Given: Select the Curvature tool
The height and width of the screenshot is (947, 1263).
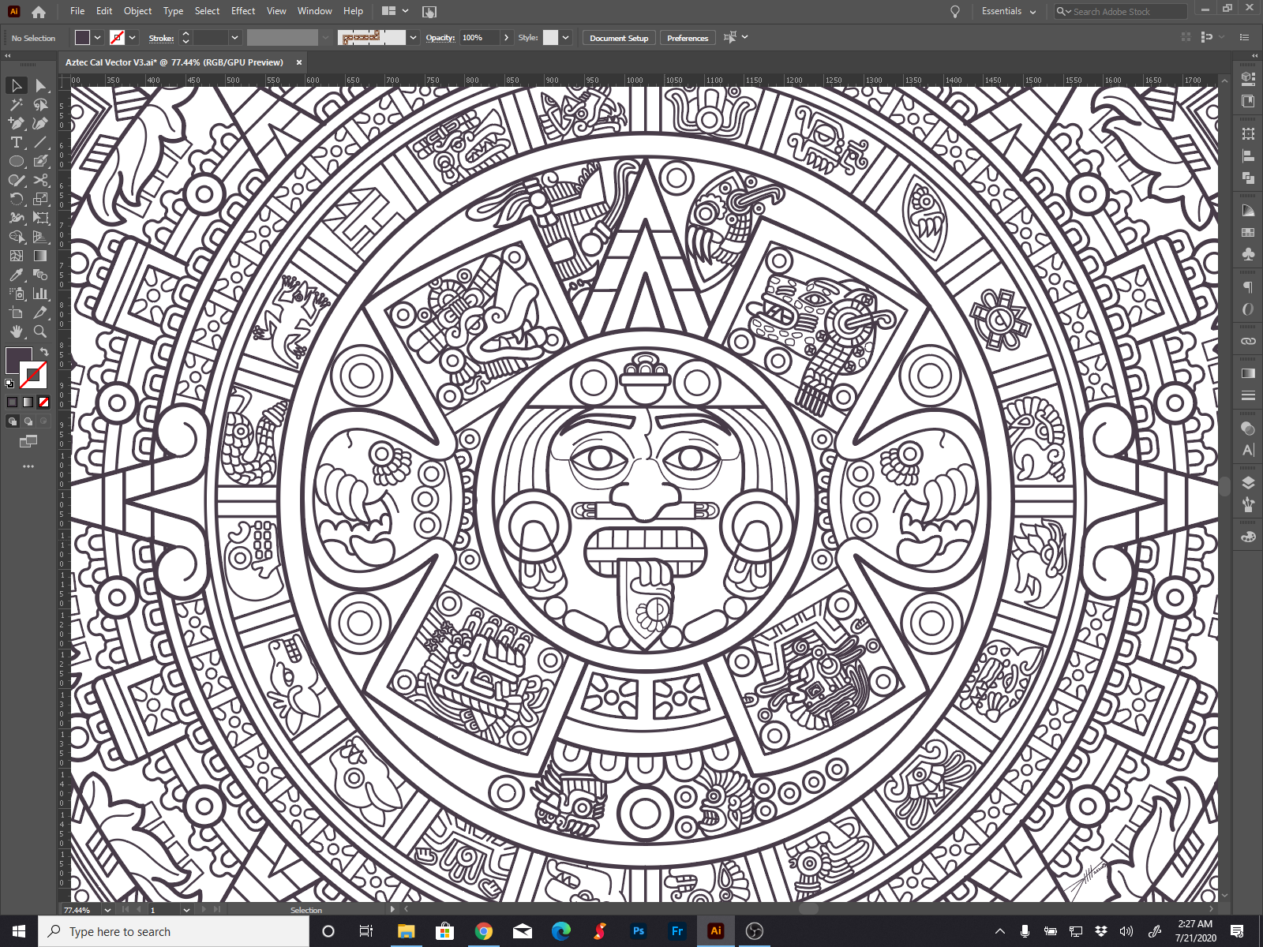Looking at the screenshot, I should point(40,123).
